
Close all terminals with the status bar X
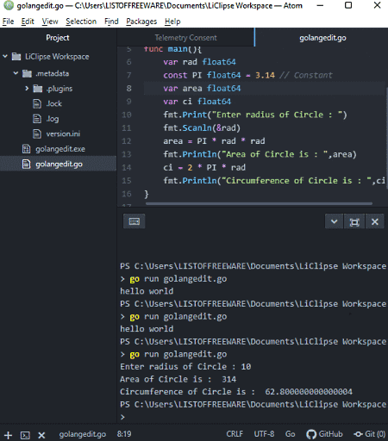point(41,435)
